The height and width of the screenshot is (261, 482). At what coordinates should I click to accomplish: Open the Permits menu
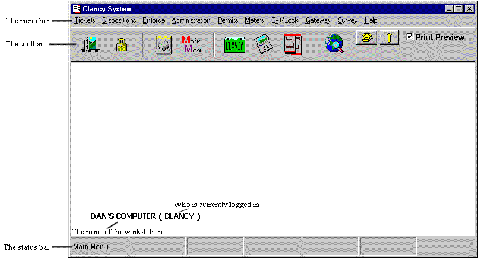228,20
